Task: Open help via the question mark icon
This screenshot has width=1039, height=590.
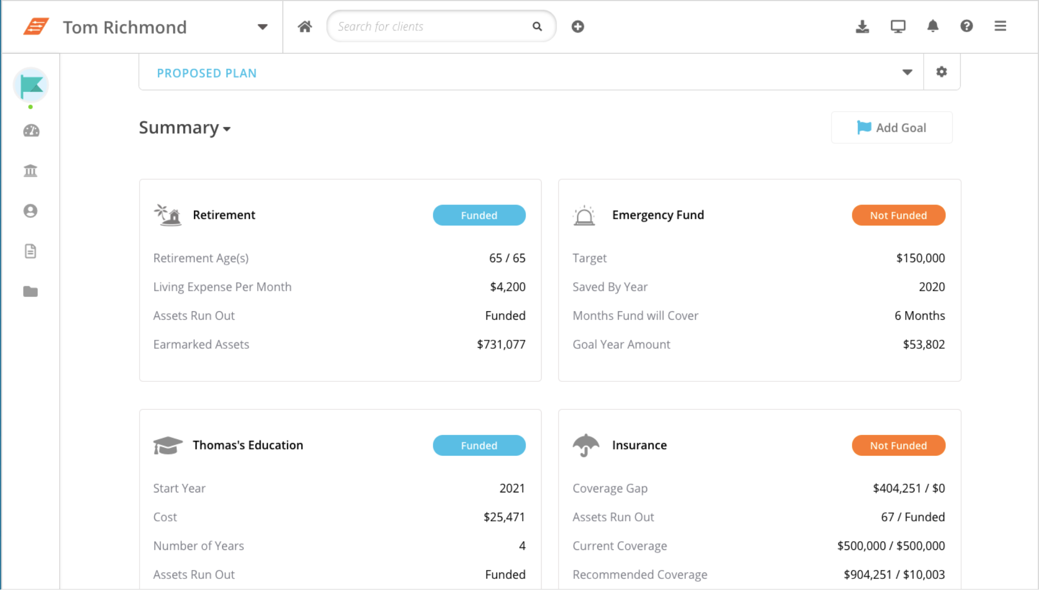Action: [967, 26]
